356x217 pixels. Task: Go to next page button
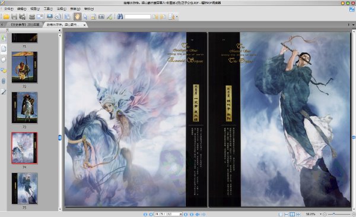point(186,214)
